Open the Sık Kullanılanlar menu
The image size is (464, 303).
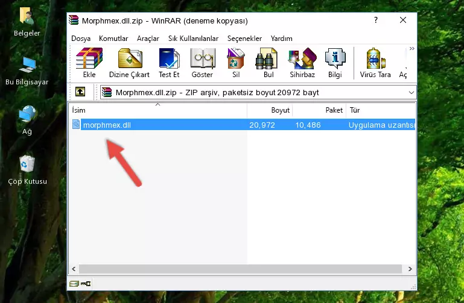click(x=193, y=39)
